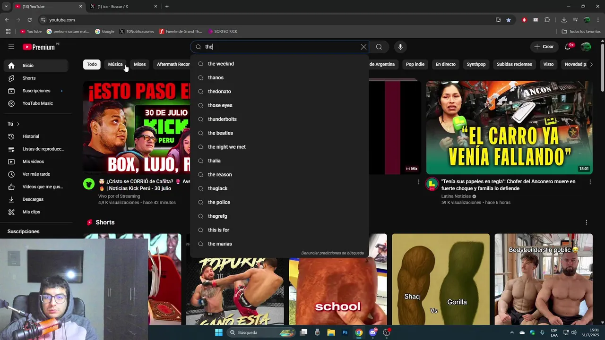The width and height of the screenshot is (605, 340).
Task: Open Videos que me gustan
Action: click(37, 187)
